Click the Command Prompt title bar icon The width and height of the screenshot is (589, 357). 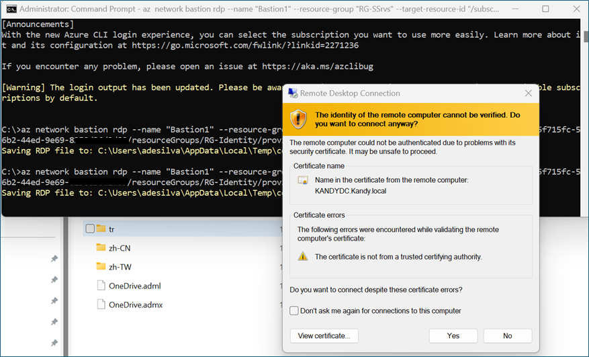tap(11, 9)
